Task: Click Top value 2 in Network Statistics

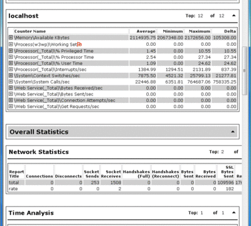Action: coord(223,152)
